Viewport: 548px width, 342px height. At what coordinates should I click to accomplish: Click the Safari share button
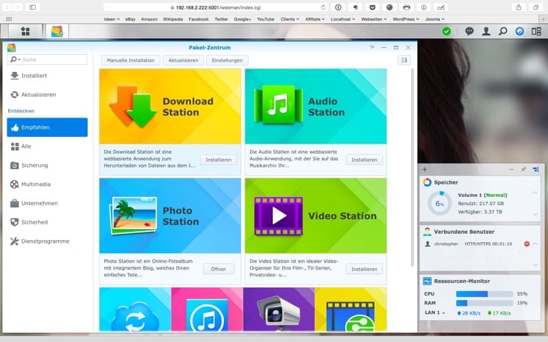(x=519, y=8)
